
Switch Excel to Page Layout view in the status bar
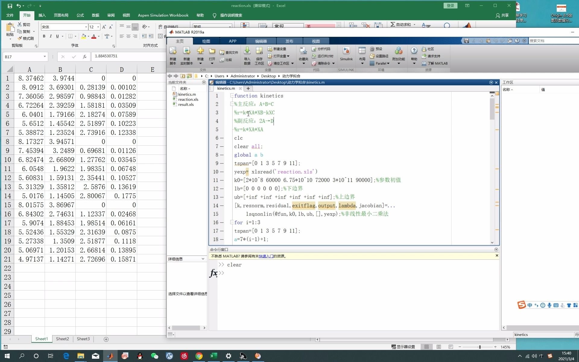439,347
